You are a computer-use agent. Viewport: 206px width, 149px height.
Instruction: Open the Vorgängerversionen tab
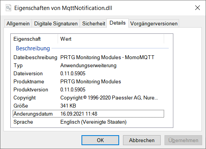click(x=154, y=24)
